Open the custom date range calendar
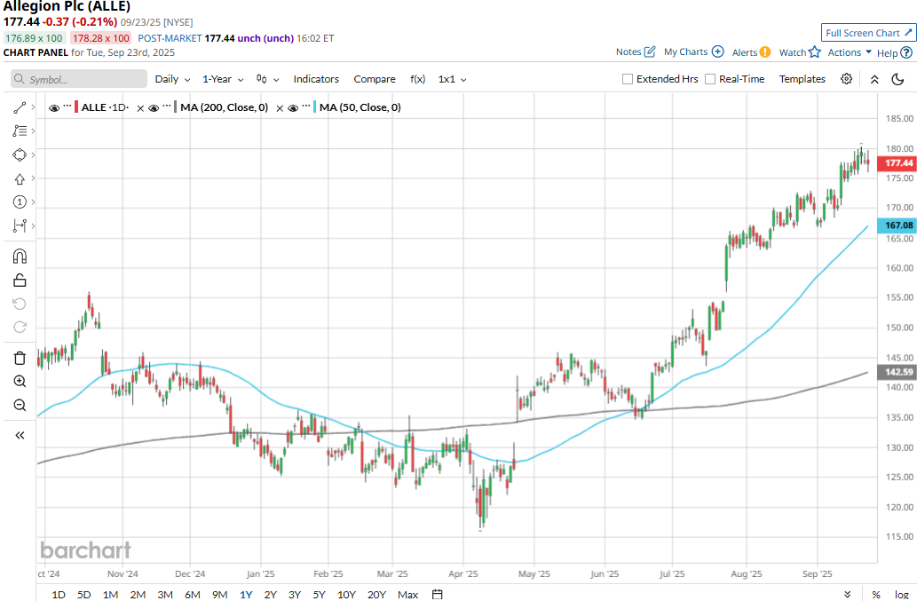 [437, 595]
